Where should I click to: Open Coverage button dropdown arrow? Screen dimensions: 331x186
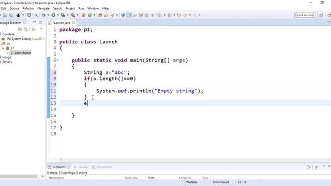(68, 15)
